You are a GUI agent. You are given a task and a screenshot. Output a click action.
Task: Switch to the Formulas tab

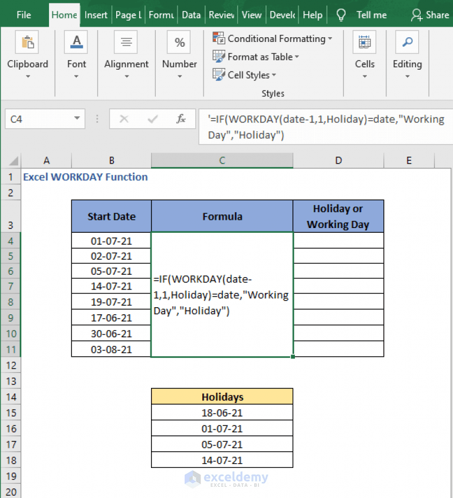pyautogui.click(x=161, y=15)
